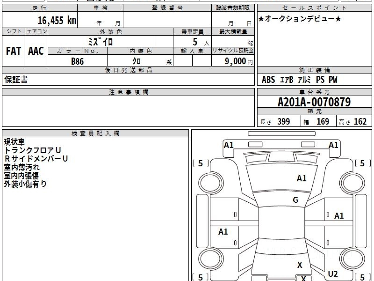Click the トランクフロアU note line
The image size is (374, 281).
[33, 150]
